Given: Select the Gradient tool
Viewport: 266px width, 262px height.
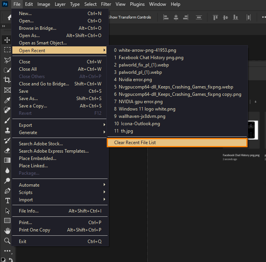Looking at the screenshot, I should coord(7,160).
